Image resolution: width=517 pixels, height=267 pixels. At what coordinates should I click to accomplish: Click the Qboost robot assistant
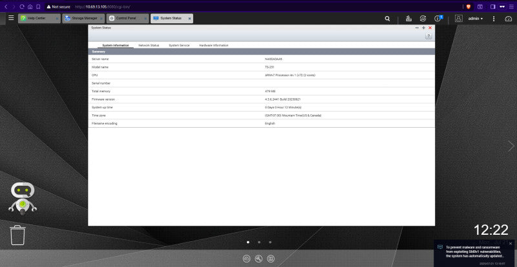pos(22,199)
